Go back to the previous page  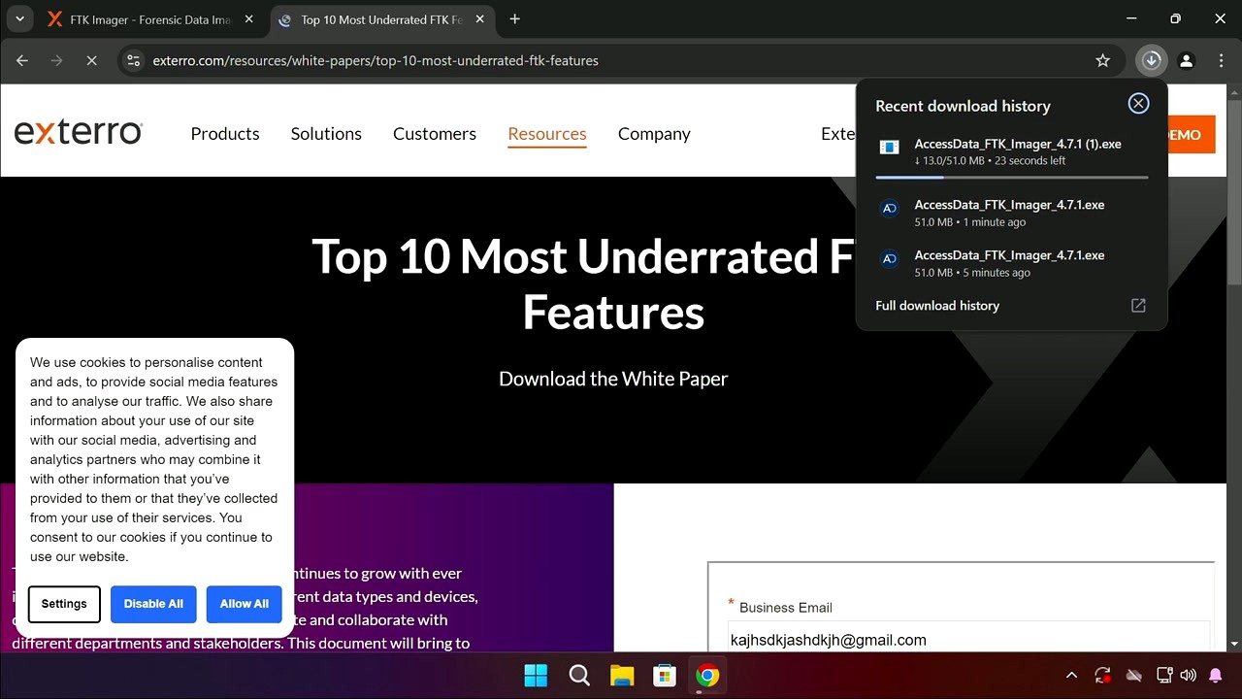point(22,60)
